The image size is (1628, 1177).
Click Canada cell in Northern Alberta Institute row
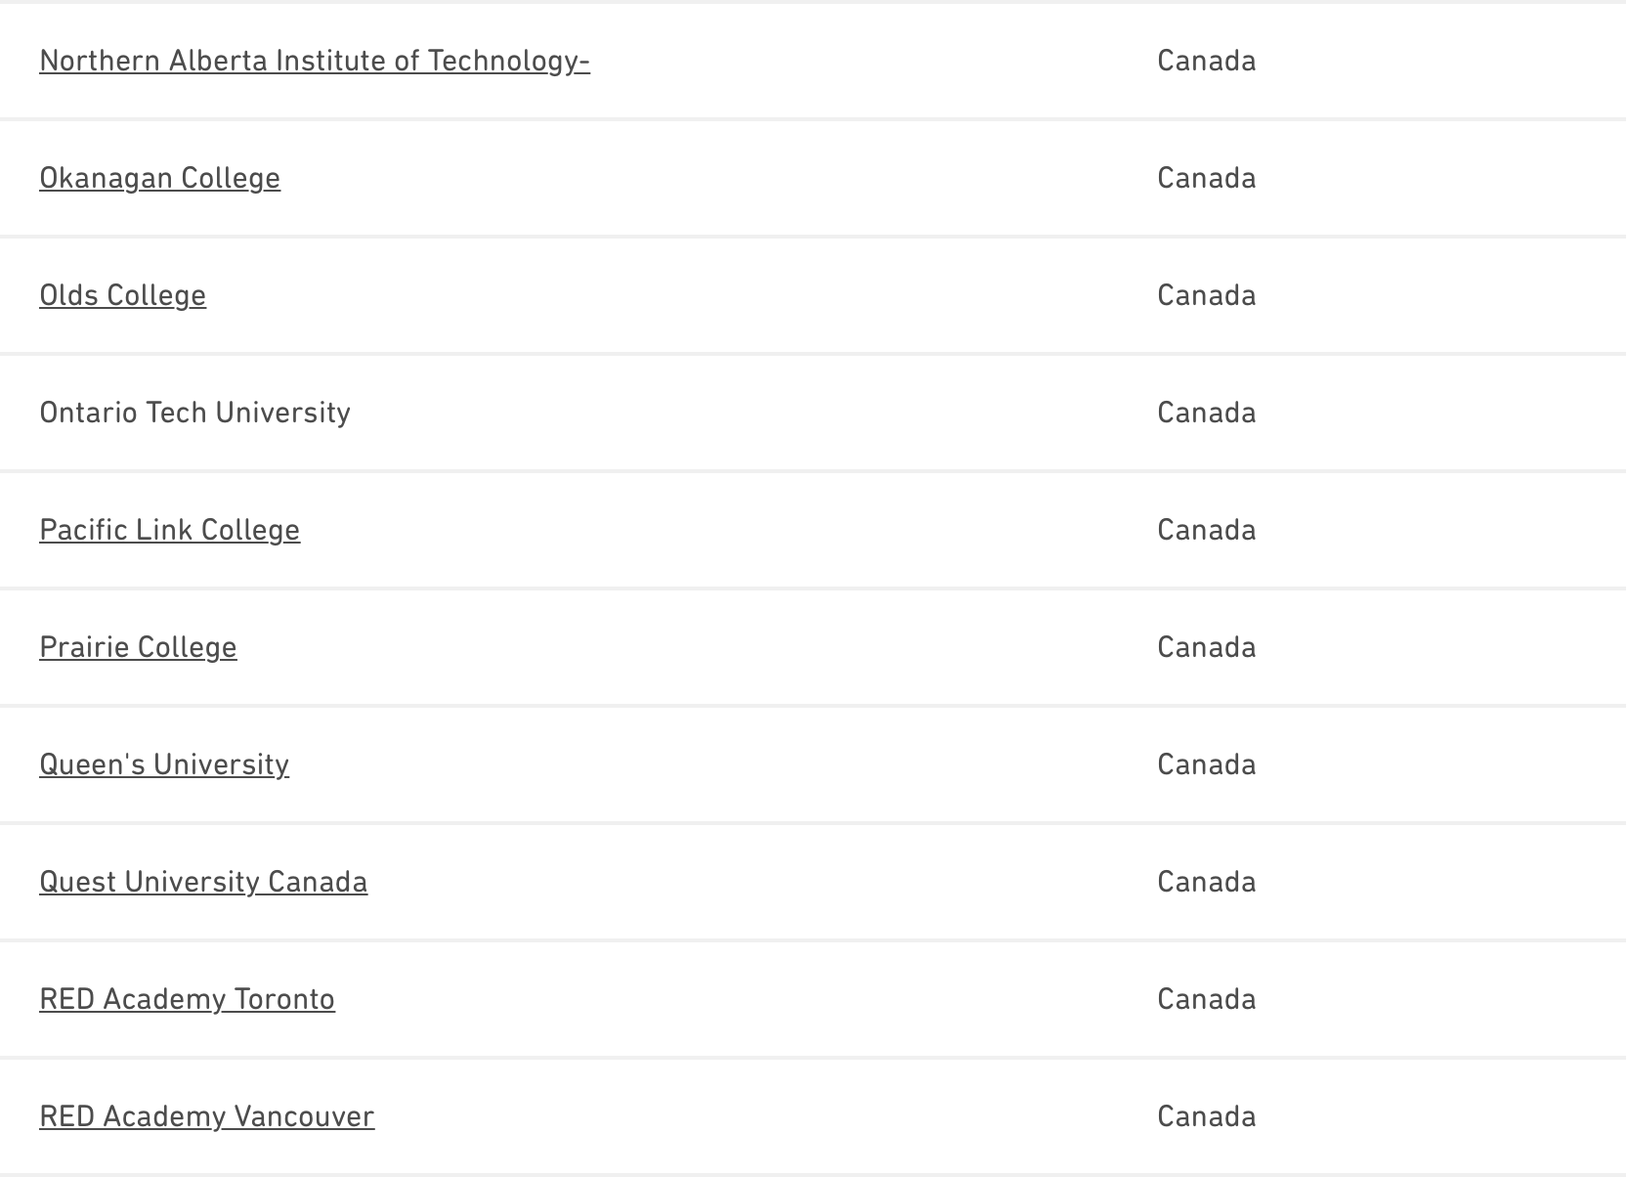pyautogui.click(x=1206, y=61)
